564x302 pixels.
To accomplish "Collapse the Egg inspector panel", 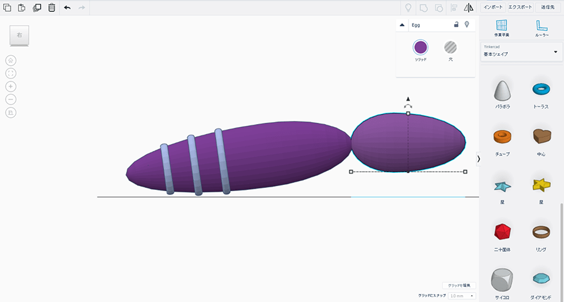I will tap(402, 25).
